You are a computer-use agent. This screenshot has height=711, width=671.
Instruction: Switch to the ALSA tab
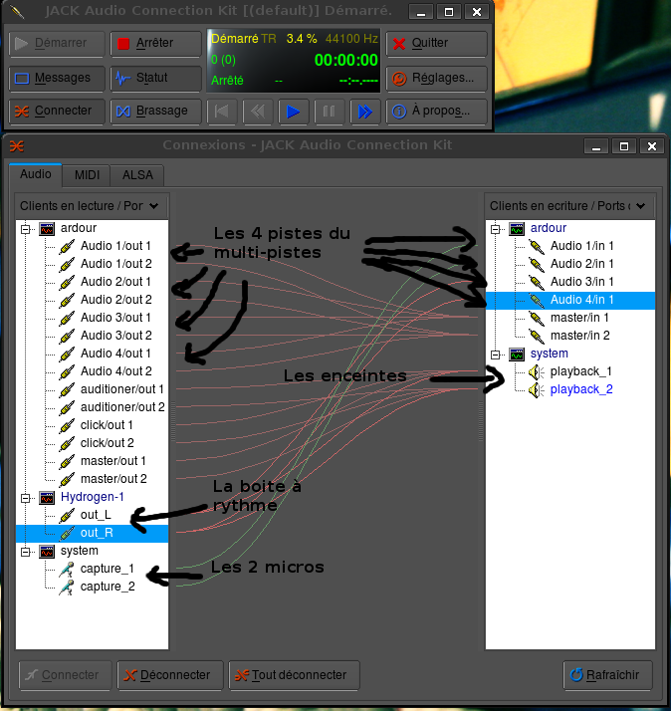coord(137,175)
